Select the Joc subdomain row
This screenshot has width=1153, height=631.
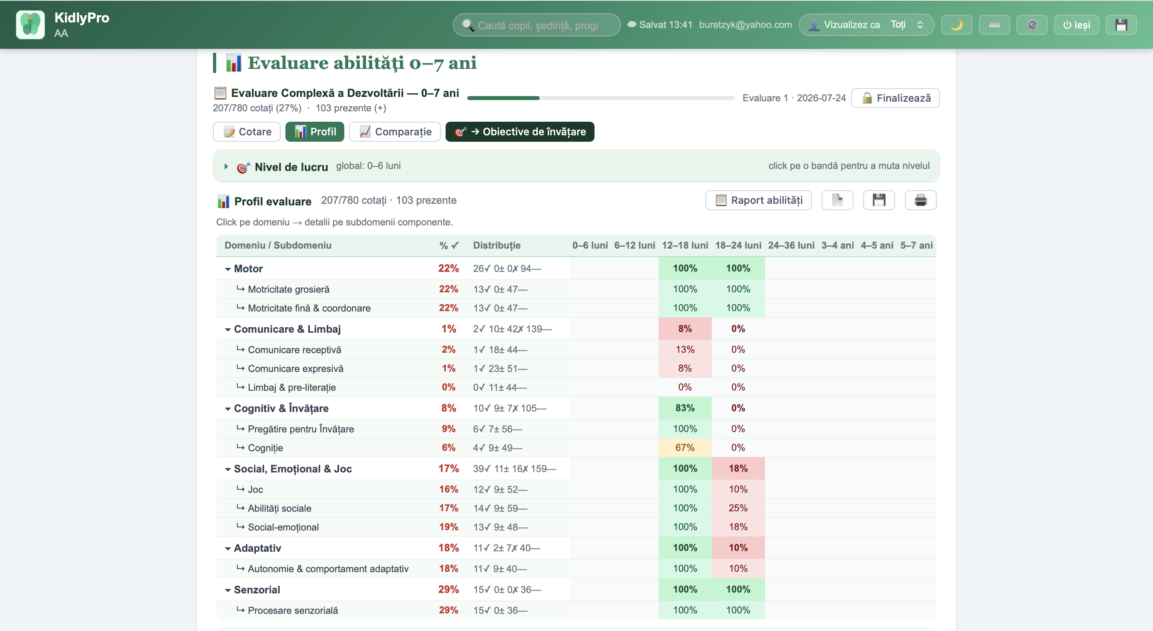point(576,489)
